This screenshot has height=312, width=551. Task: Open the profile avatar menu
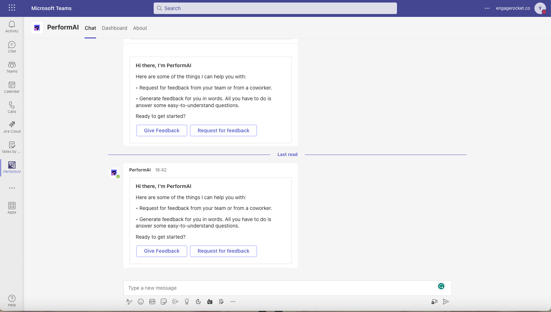pos(540,8)
